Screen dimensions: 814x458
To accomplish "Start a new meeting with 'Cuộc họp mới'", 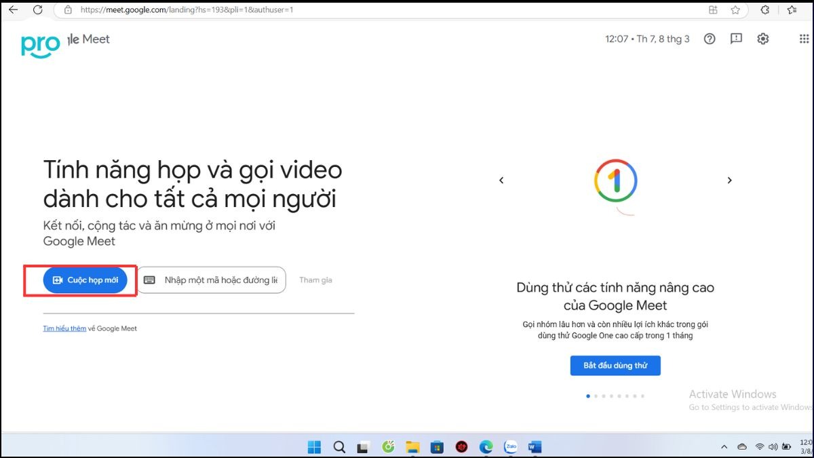I will [85, 280].
